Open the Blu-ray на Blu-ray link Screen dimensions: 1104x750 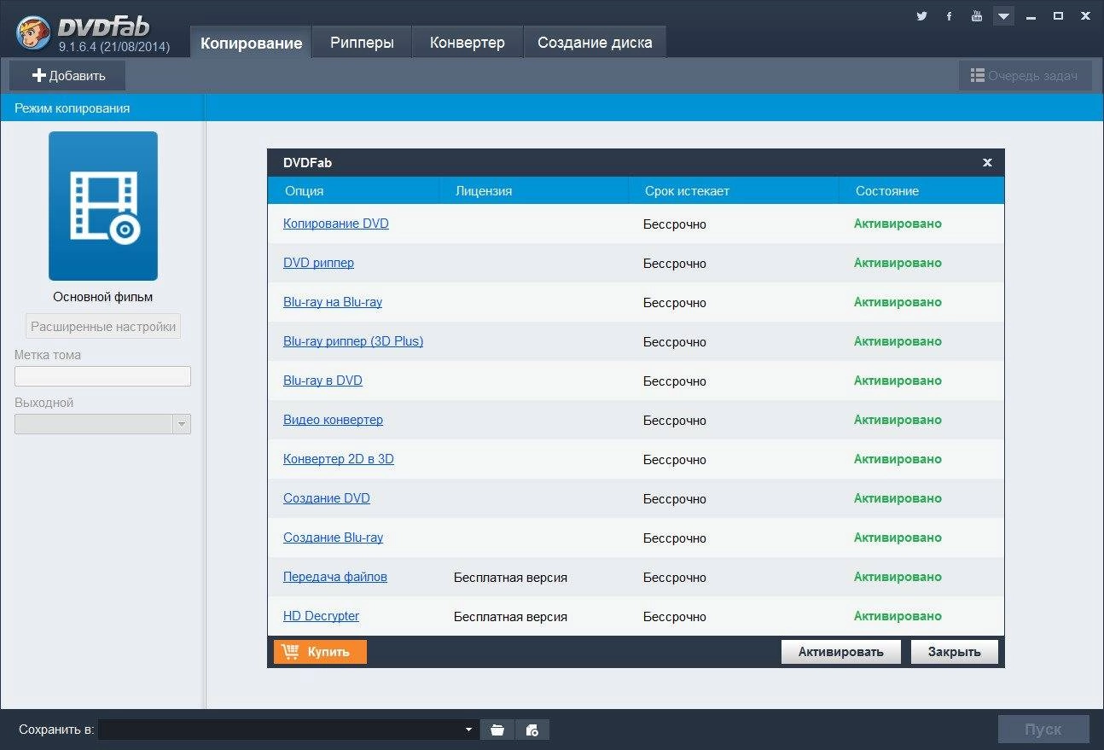[333, 302]
